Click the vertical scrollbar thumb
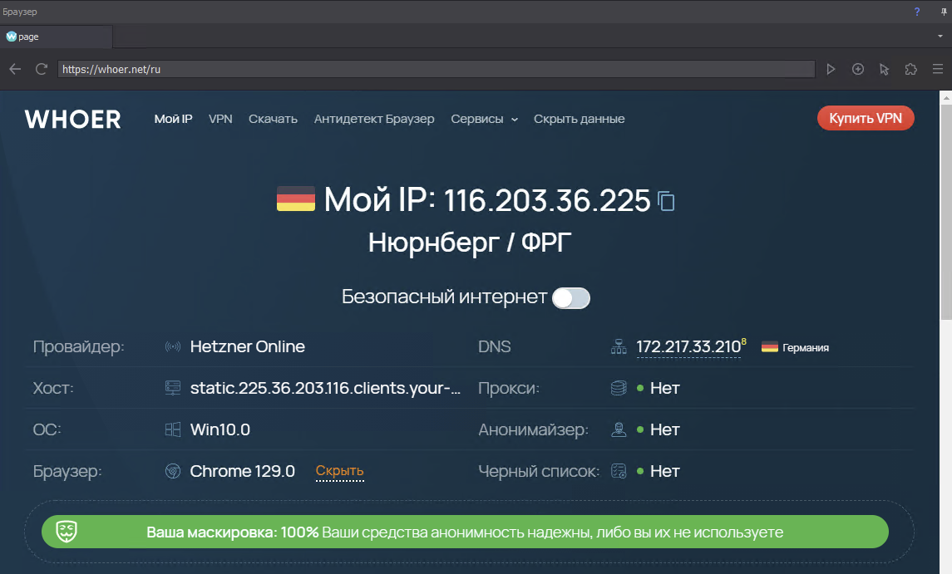952x574 pixels. [946, 211]
